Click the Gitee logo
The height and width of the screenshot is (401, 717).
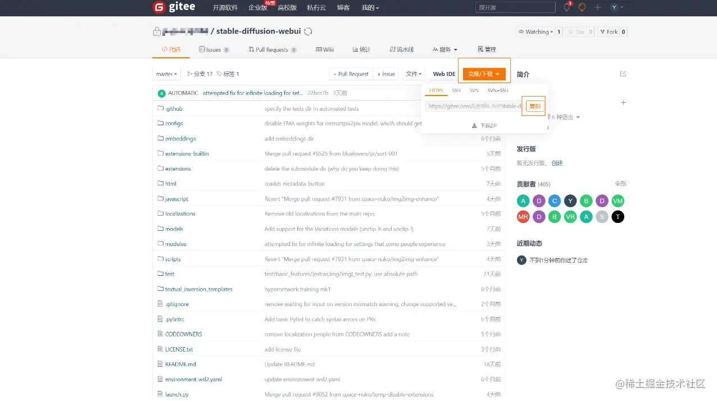(174, 7)
